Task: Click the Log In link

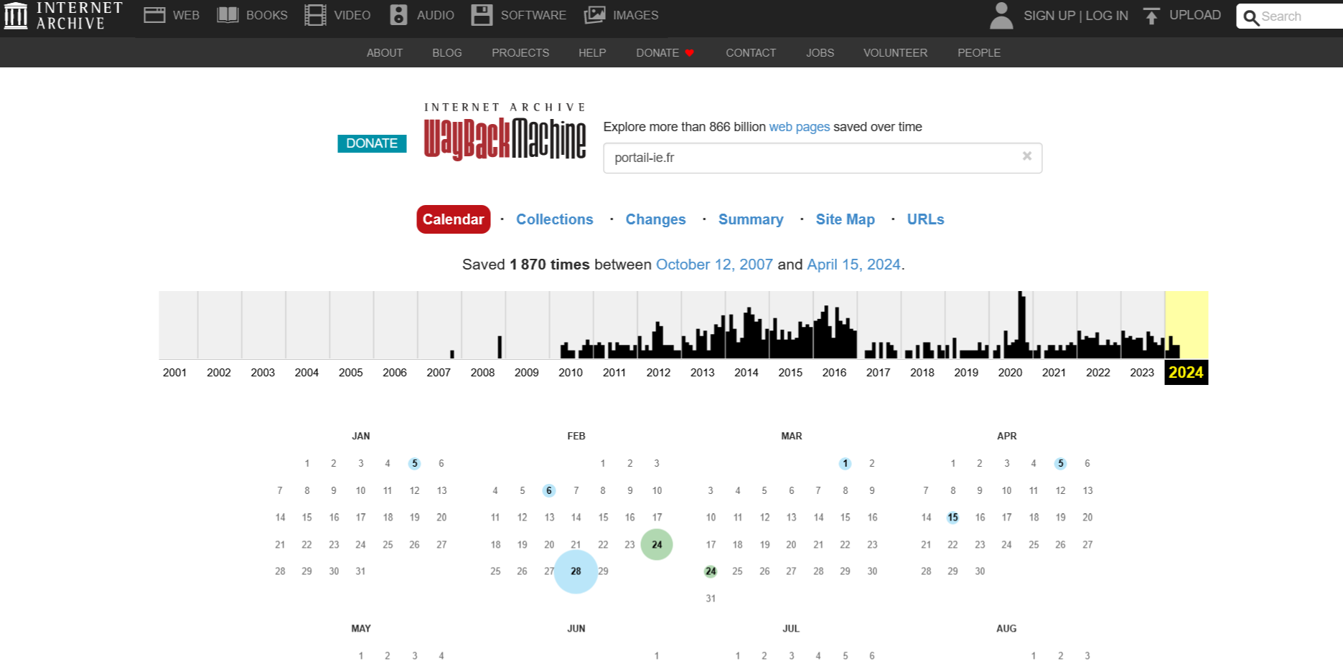Action: 1107,15
